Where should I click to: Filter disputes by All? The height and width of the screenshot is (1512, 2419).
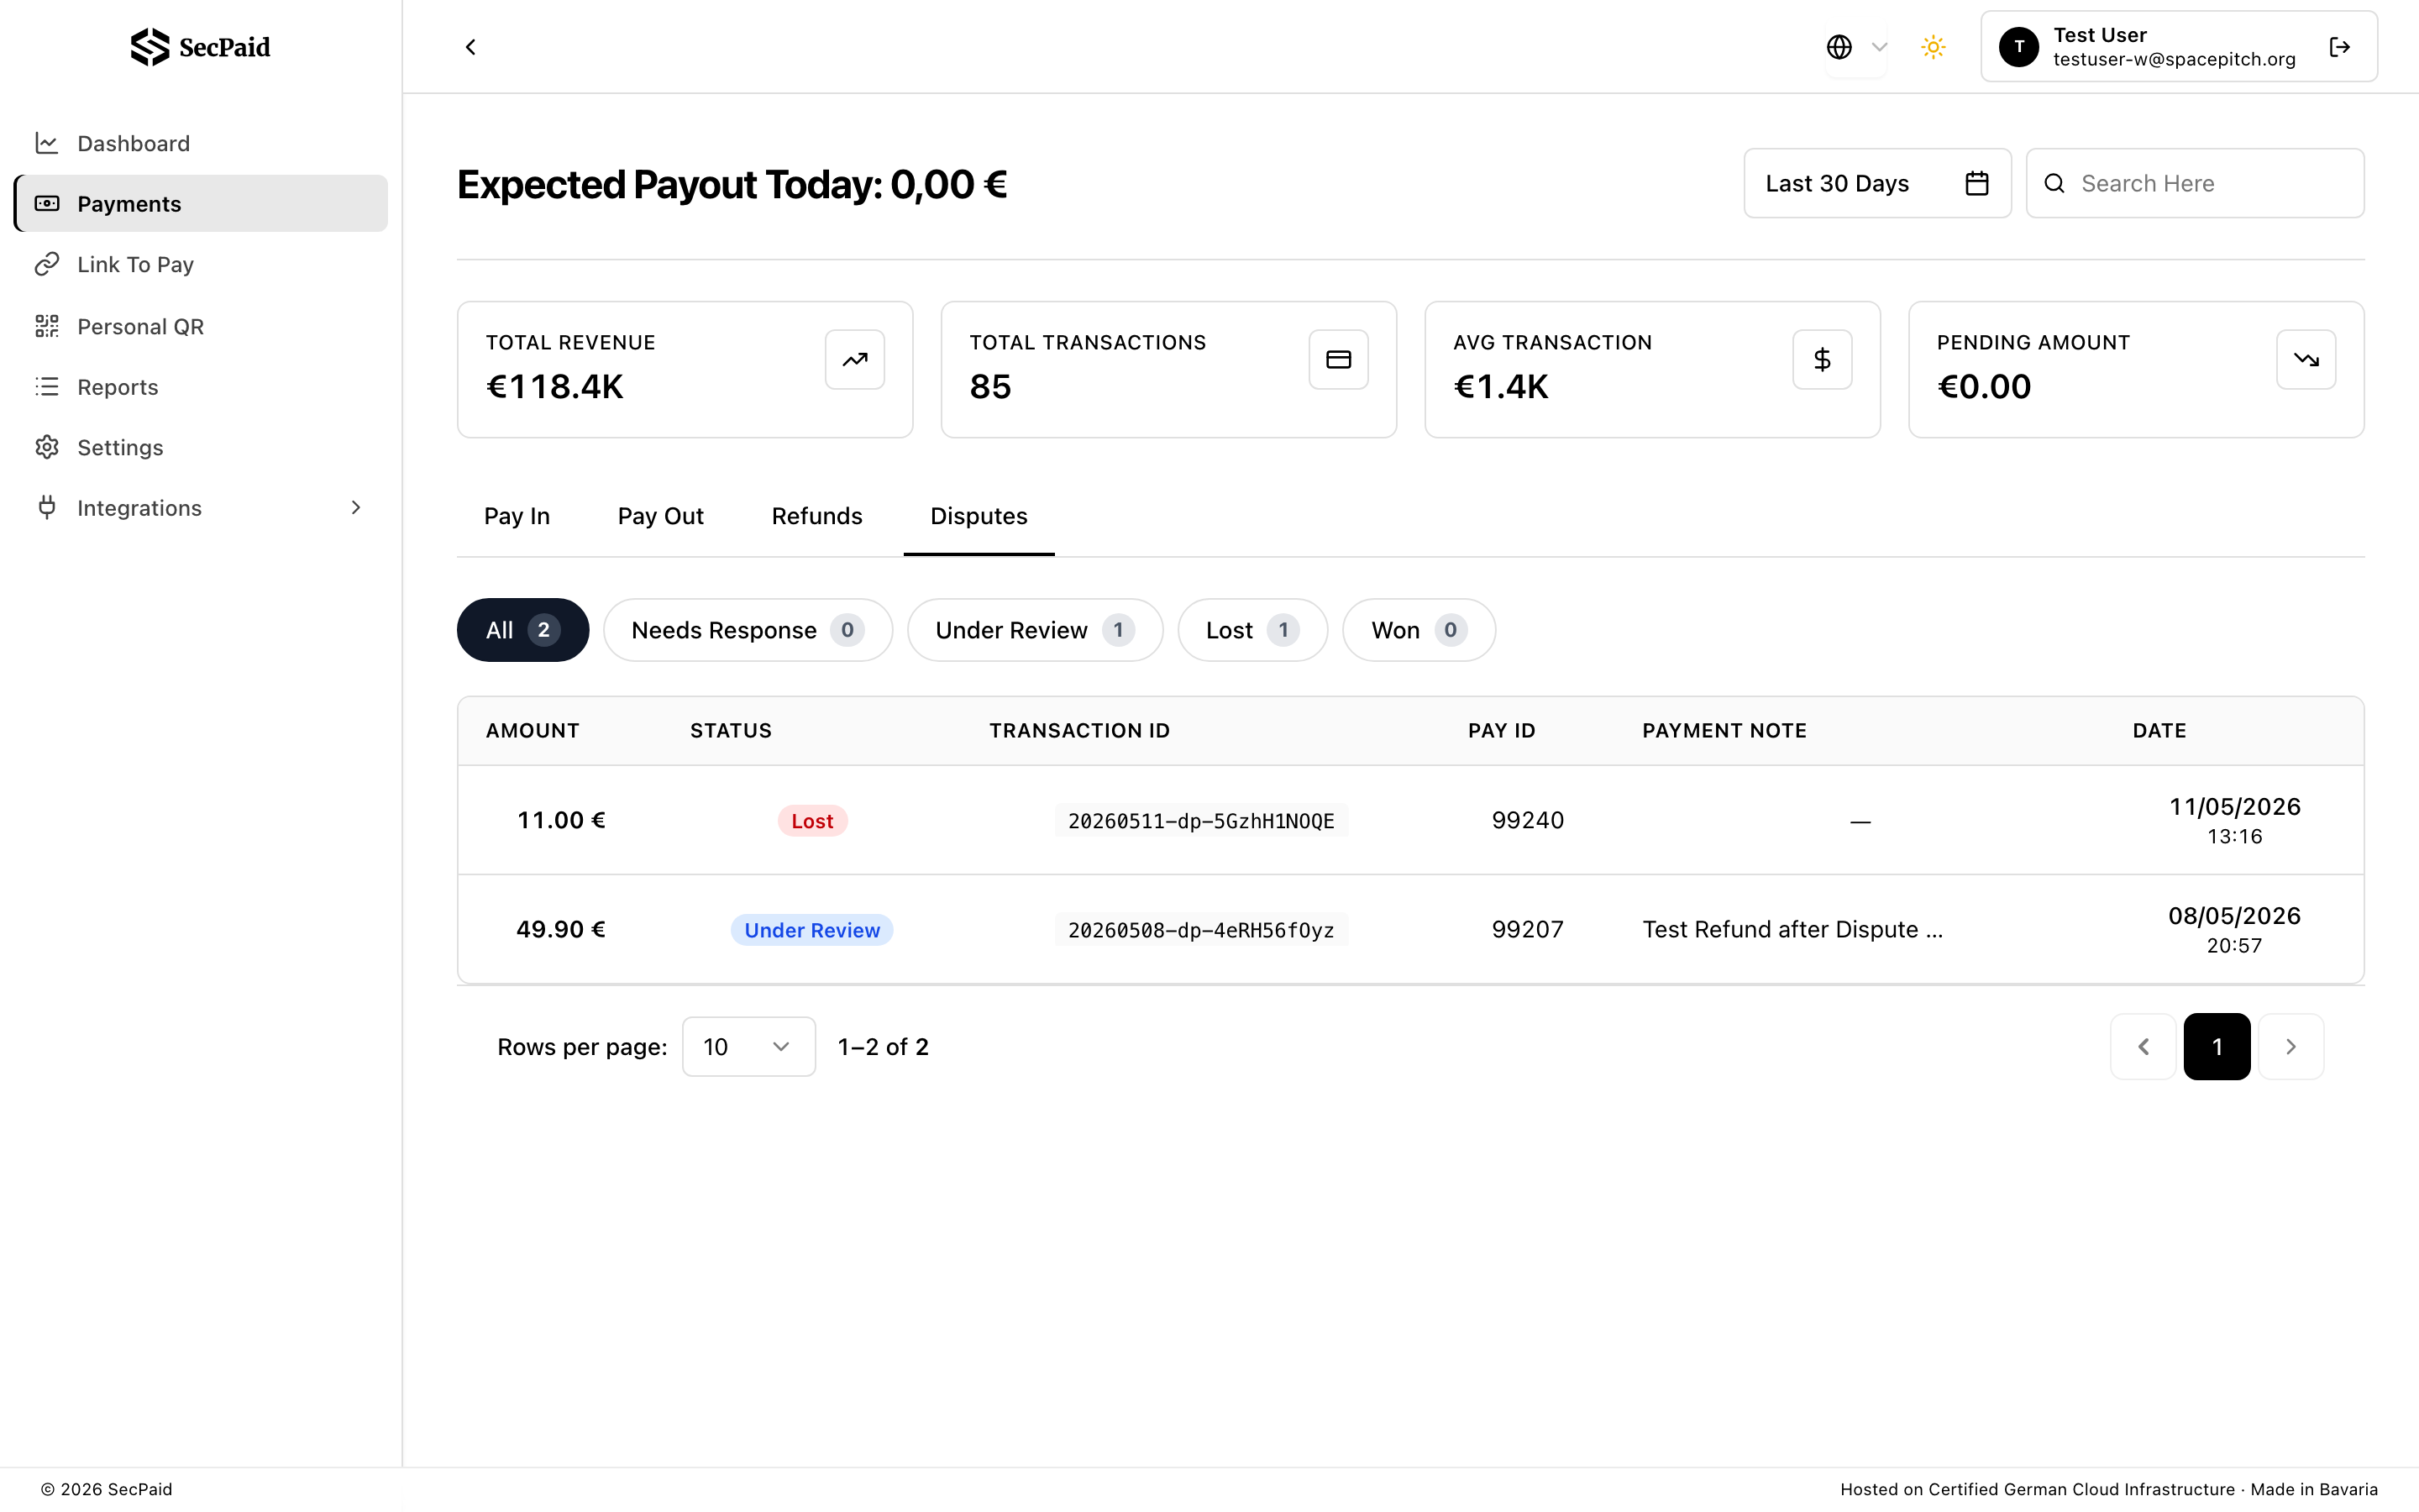pyautogui.click(x=522, y=630)
